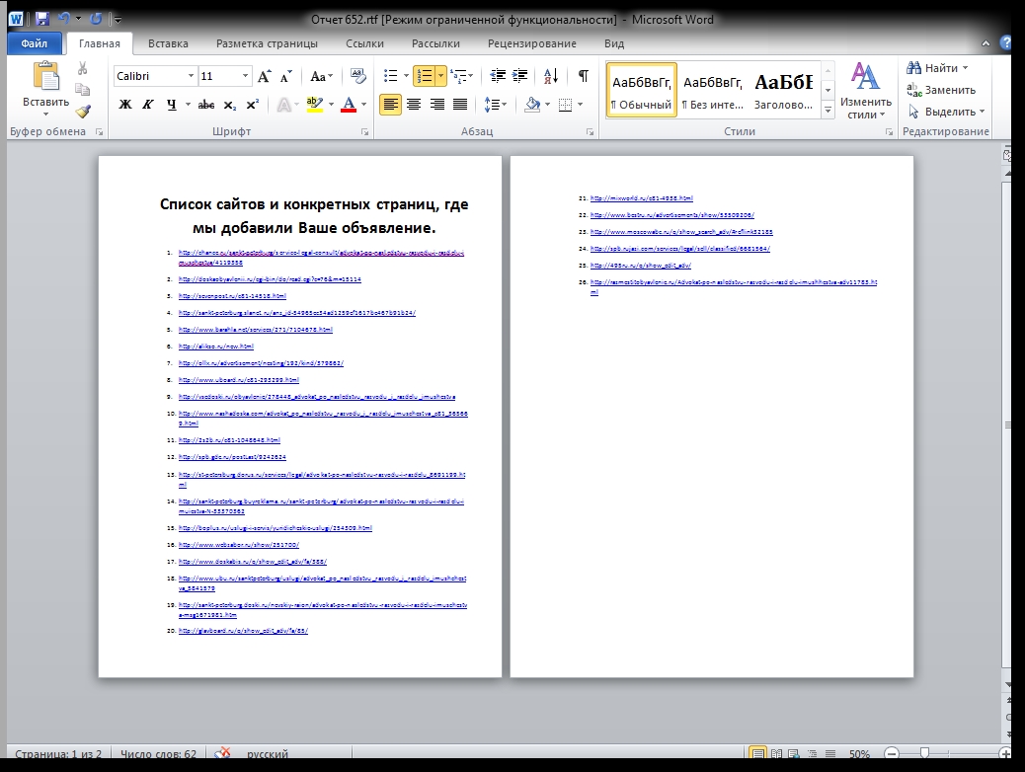Click the red font color button
1025x772 pixels.
click(348, 105)
